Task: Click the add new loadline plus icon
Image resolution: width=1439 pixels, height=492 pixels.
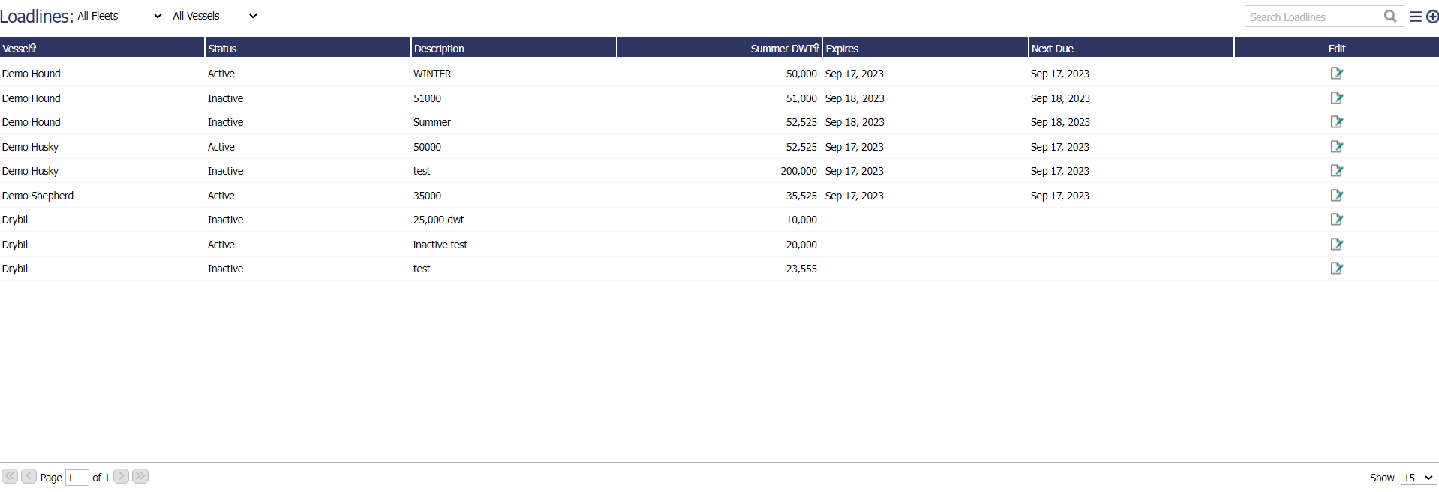Action: click(1431, 16)
